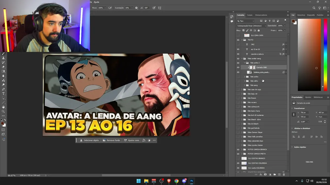This screenshot has height=185, width=330.
Task: Open brush settings gear in the options bar
Action: (x=136, y=8)
